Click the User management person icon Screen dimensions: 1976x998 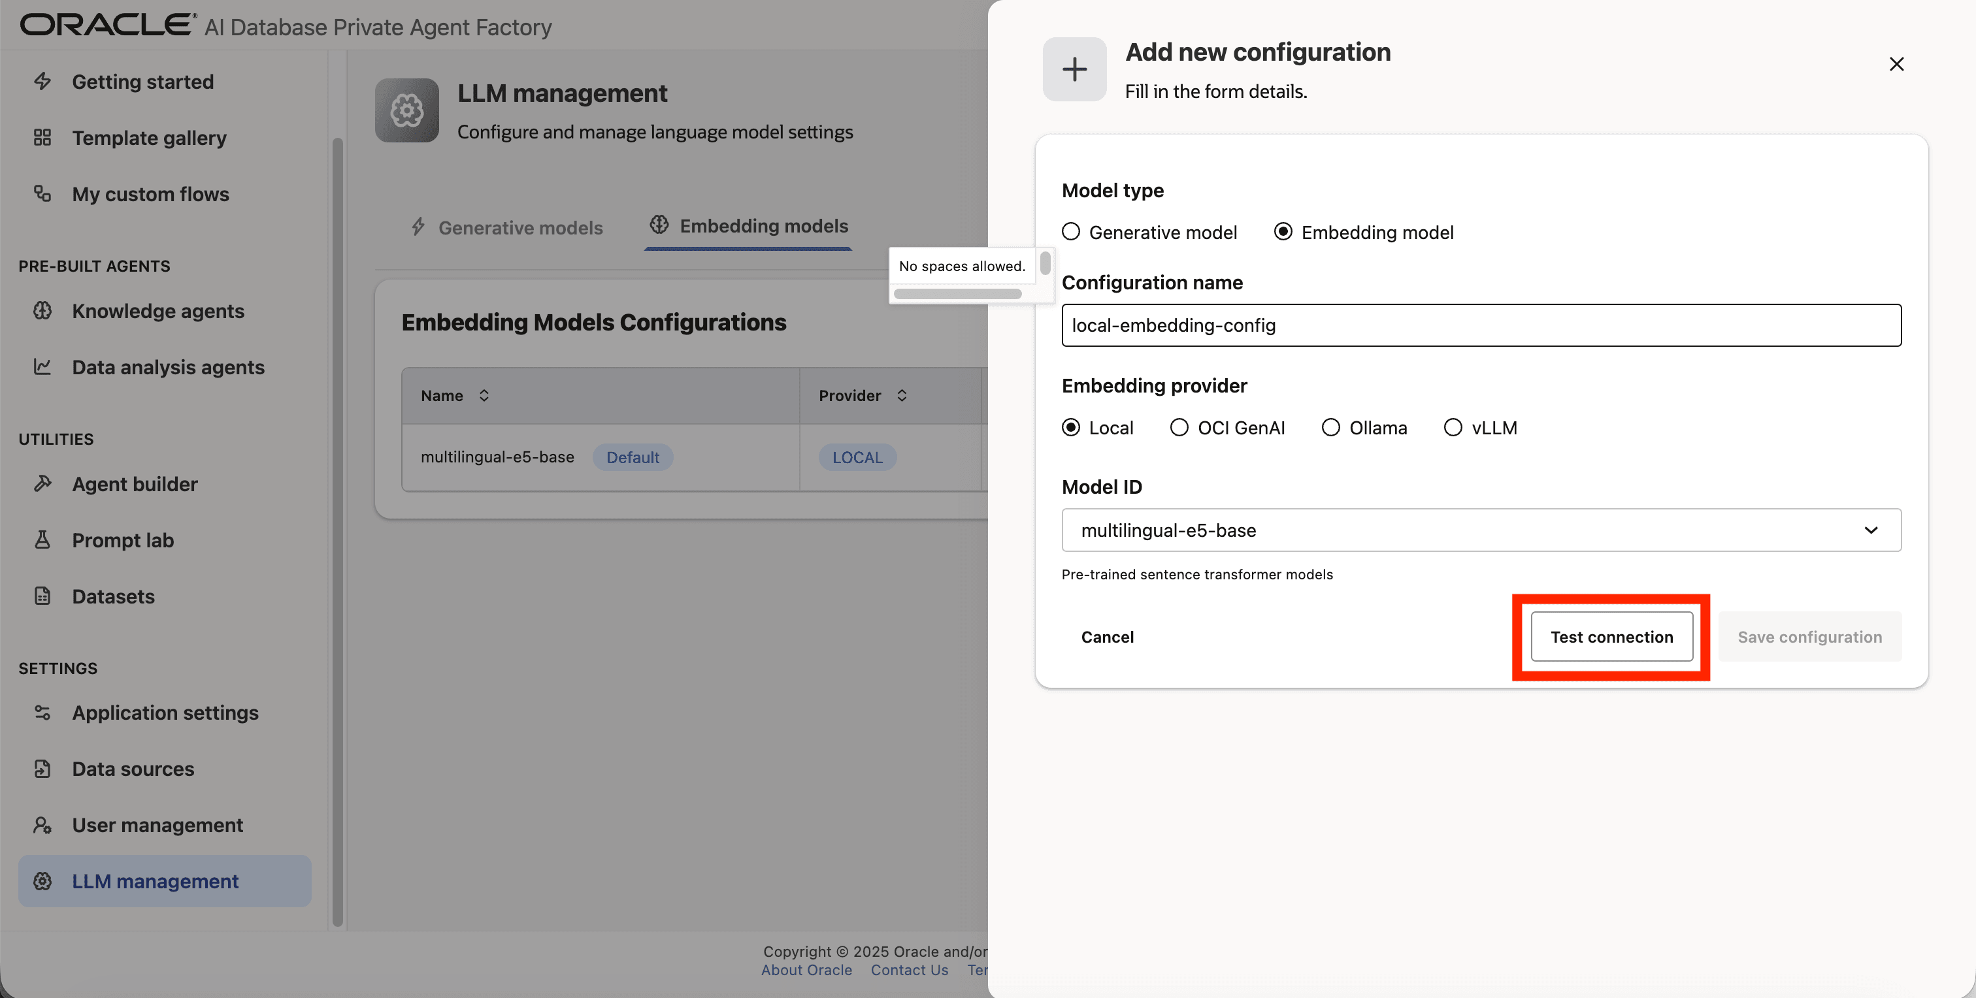(x=42, y=825)
